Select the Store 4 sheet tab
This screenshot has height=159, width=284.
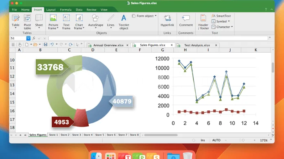pos(88,135)
